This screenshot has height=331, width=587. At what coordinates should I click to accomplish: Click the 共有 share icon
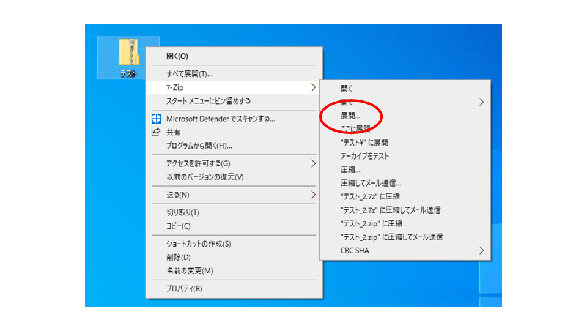click(x=155, y=132)
